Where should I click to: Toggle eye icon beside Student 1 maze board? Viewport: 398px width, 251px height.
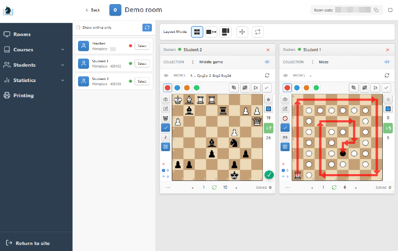coord(285,99)
